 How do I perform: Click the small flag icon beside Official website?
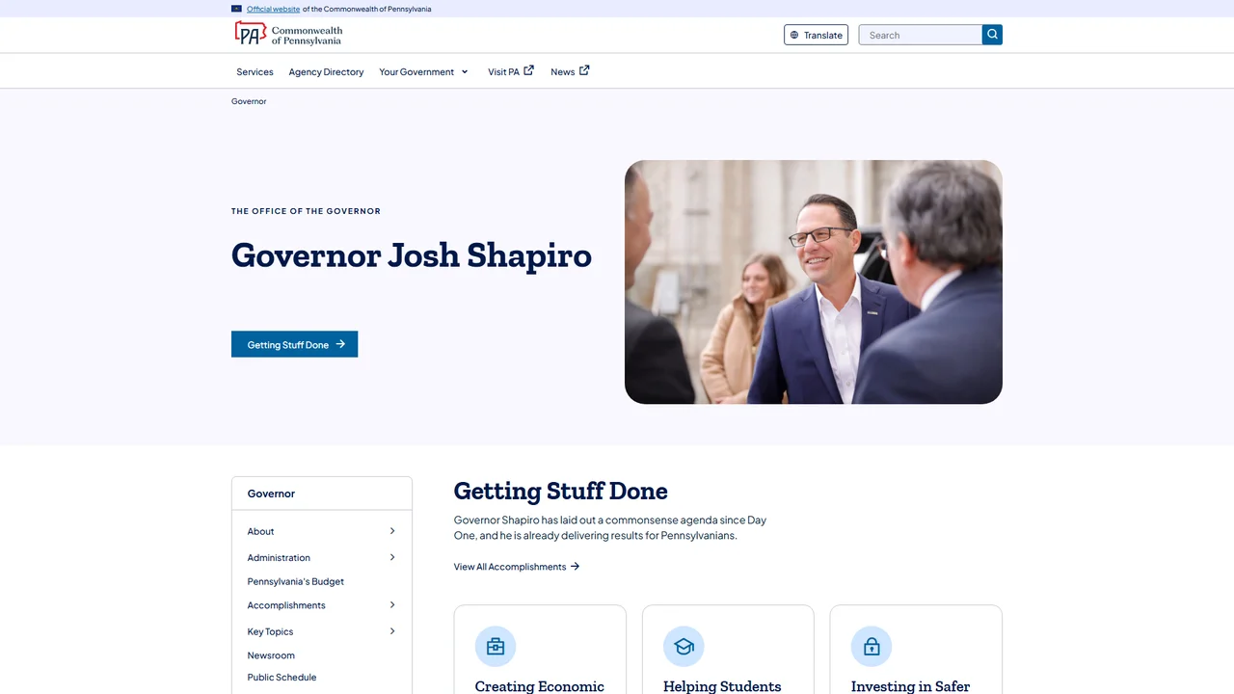point(236,9)
